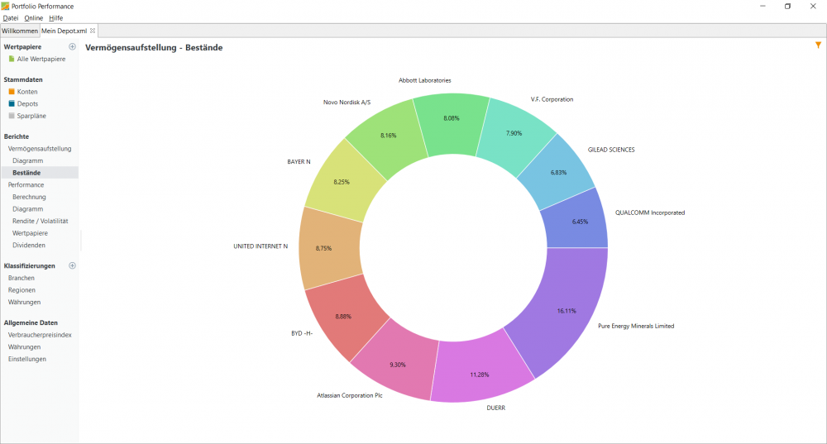
Task: Open the Hilfe menu
Action: [56, 18]
